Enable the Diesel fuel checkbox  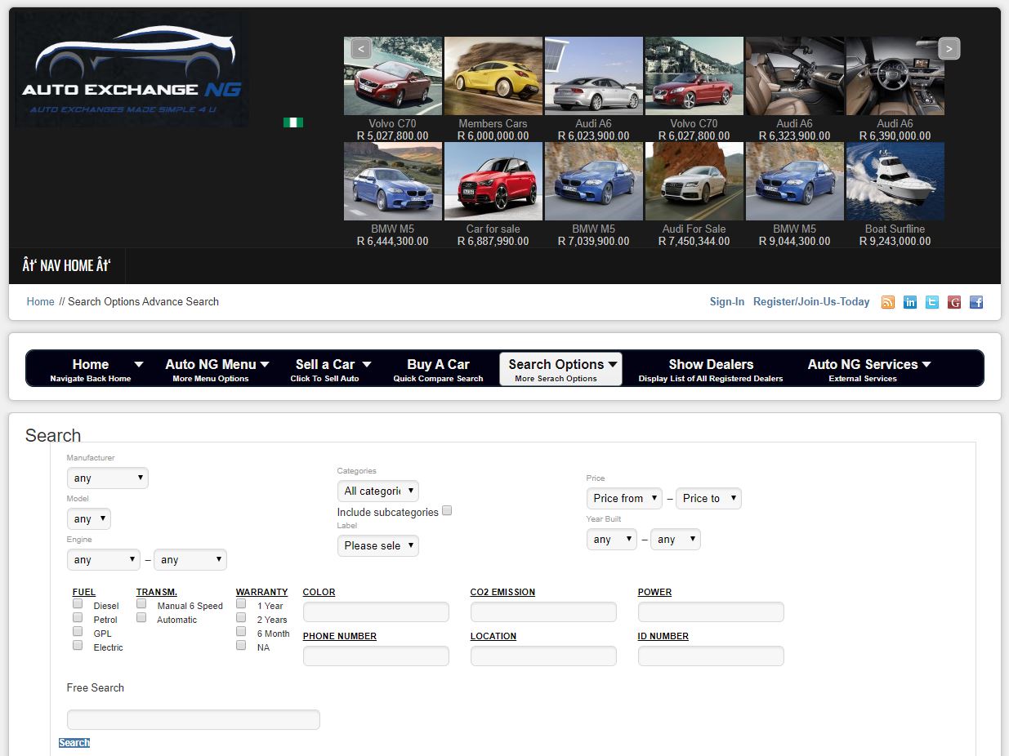(78, 604)
